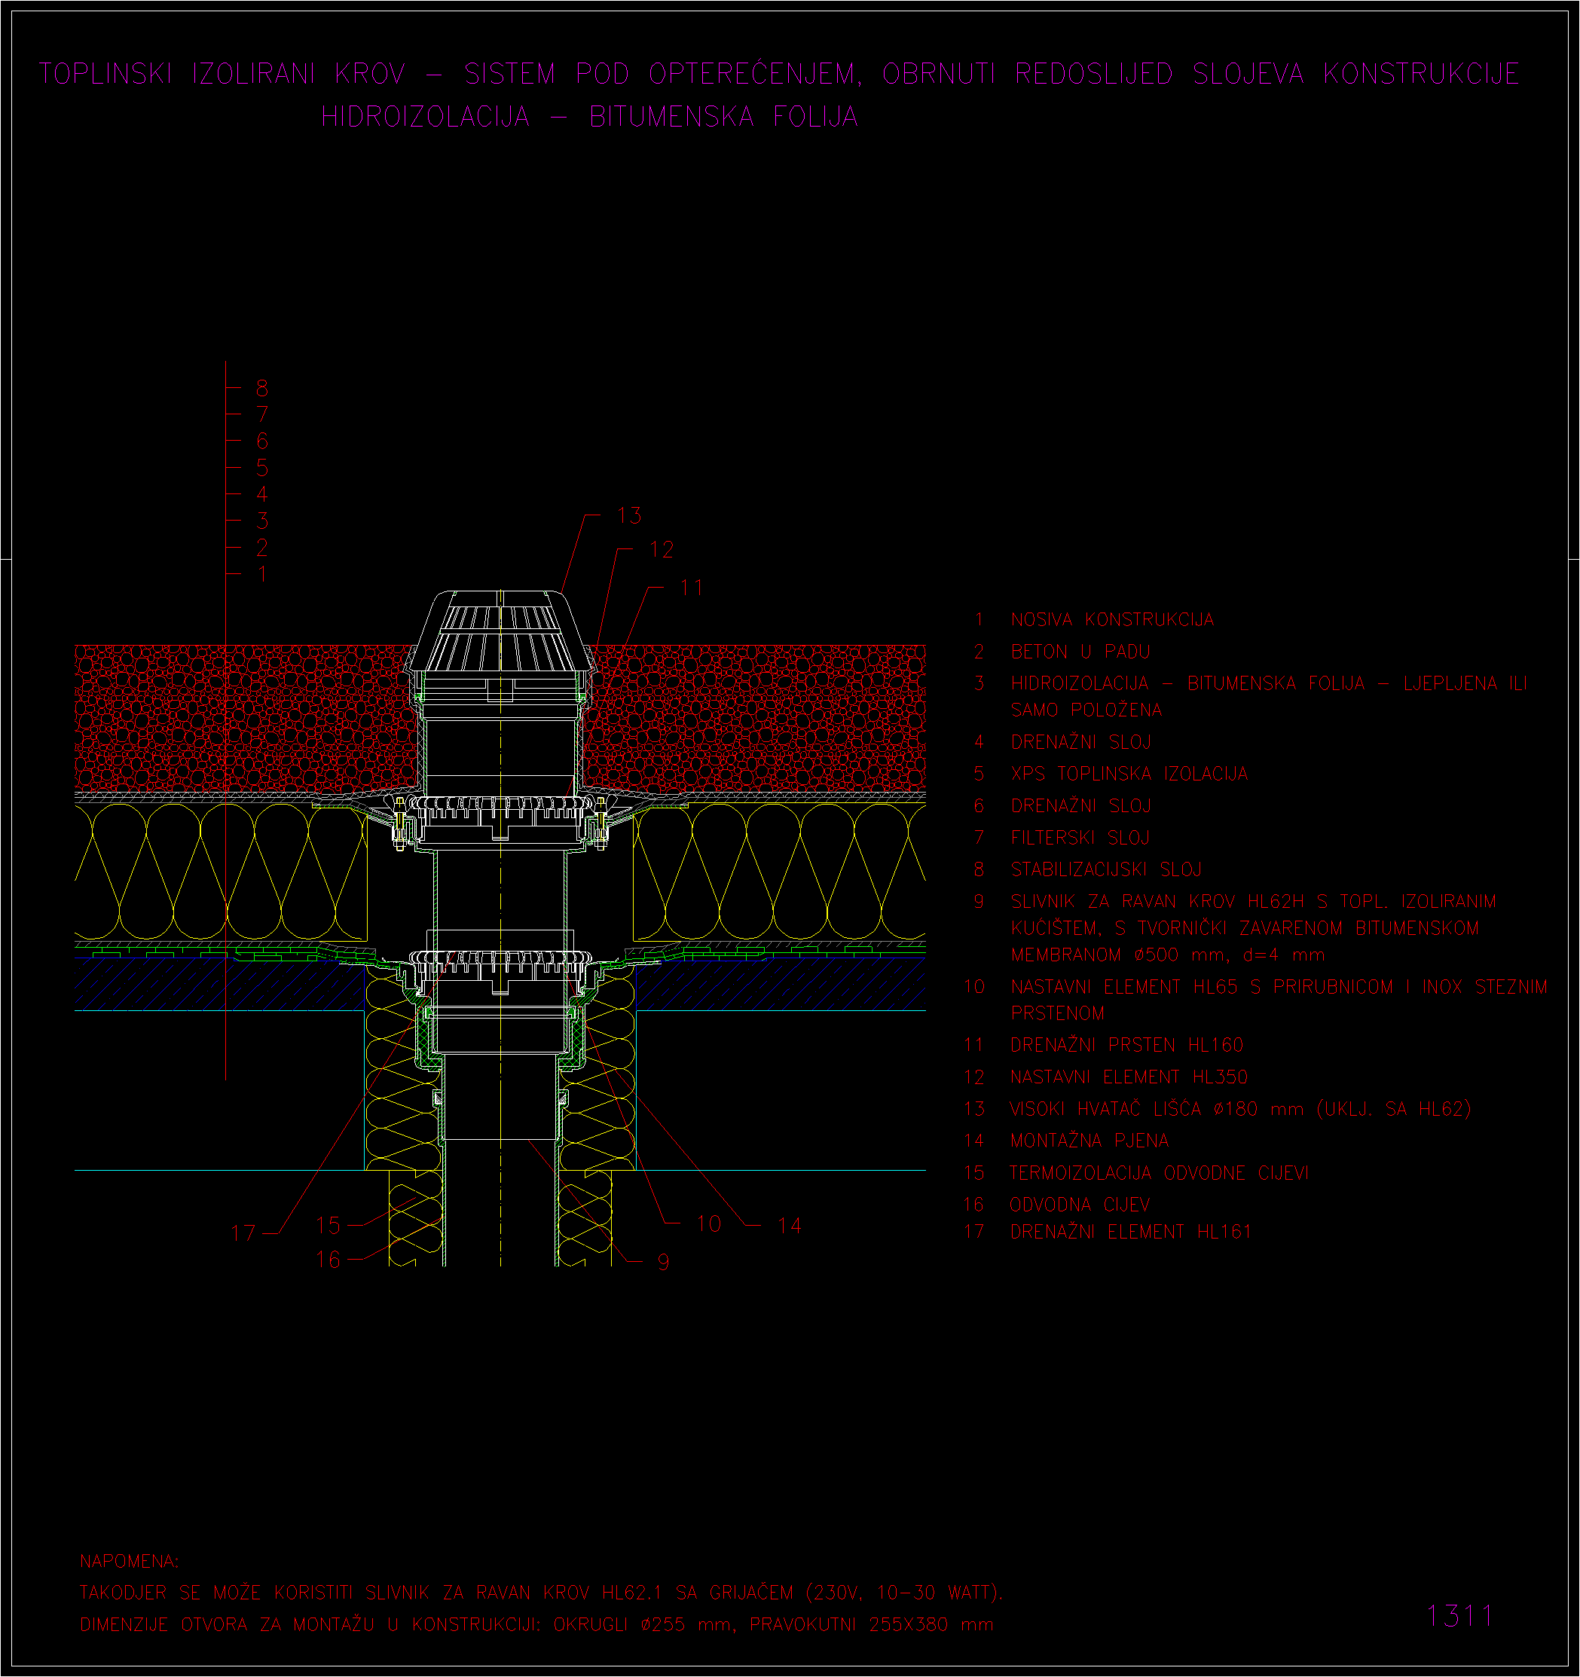1580x1677 pixels.
Task: Click callout number 17 at the drawing's lower left
Action: click(243, 1233)
